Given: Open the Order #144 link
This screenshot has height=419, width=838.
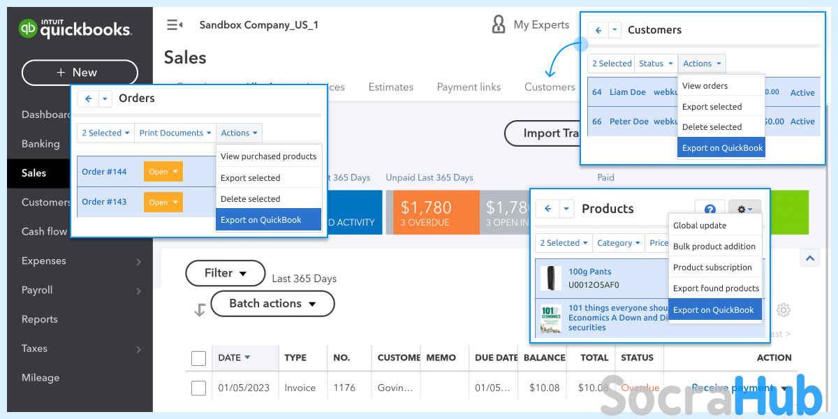Looking at the screenshot, I should tap(104, 172).
